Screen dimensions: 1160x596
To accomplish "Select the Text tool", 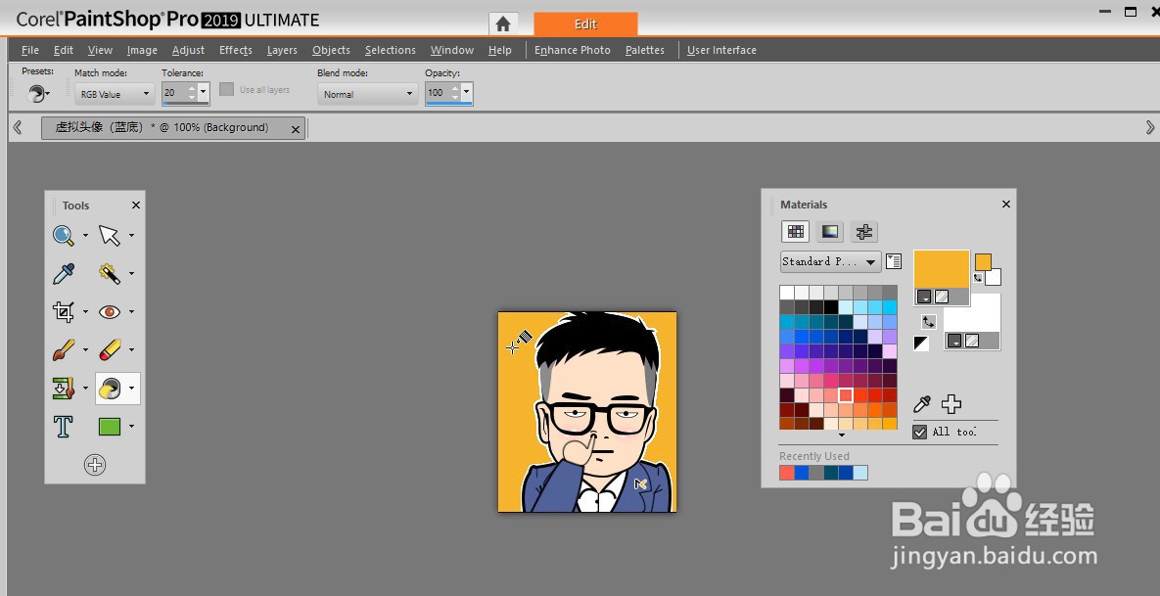I will 62,427.
